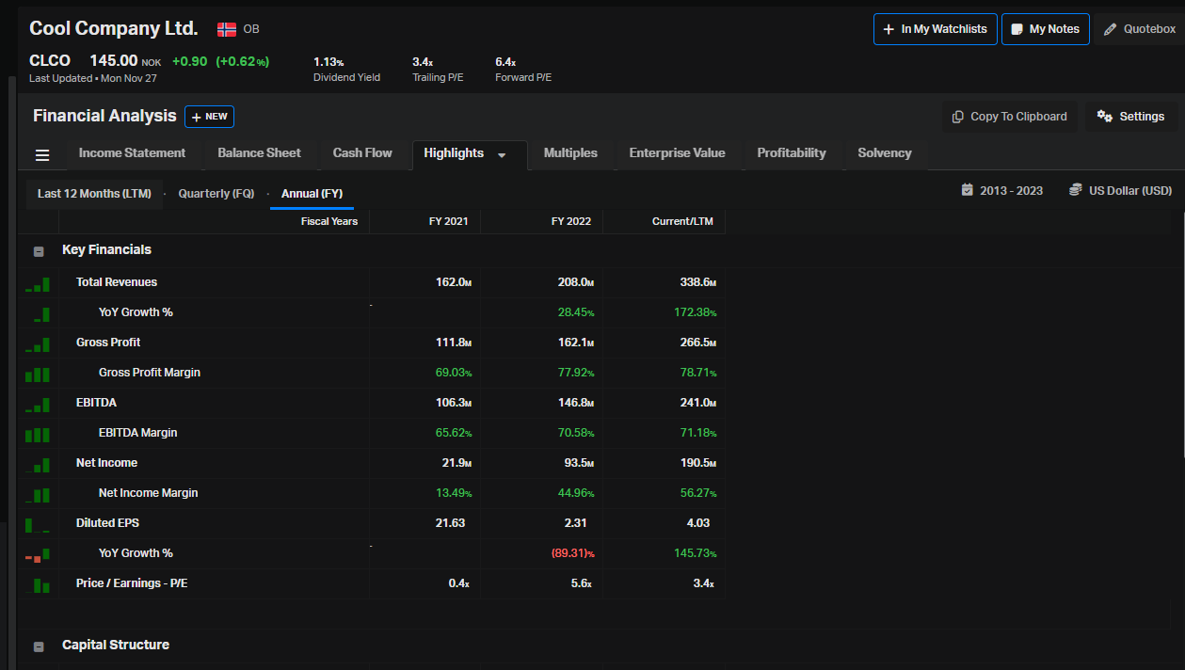
Task: Click the 6.4x Forward P/E figure
Action: (x=505, y=62)
